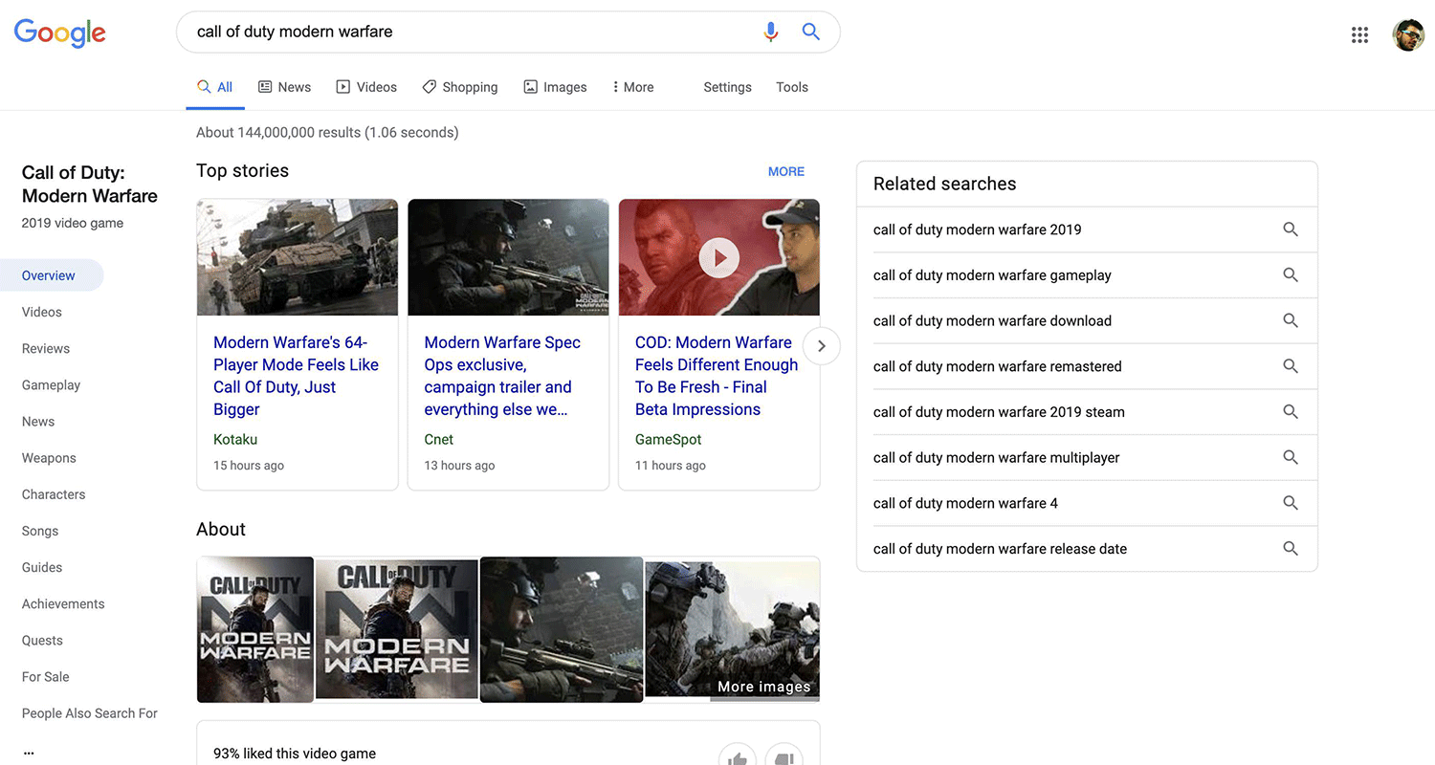Switch to the News search tab
1435x765 pixels.
pyautogui.click(x=285, y=87)
